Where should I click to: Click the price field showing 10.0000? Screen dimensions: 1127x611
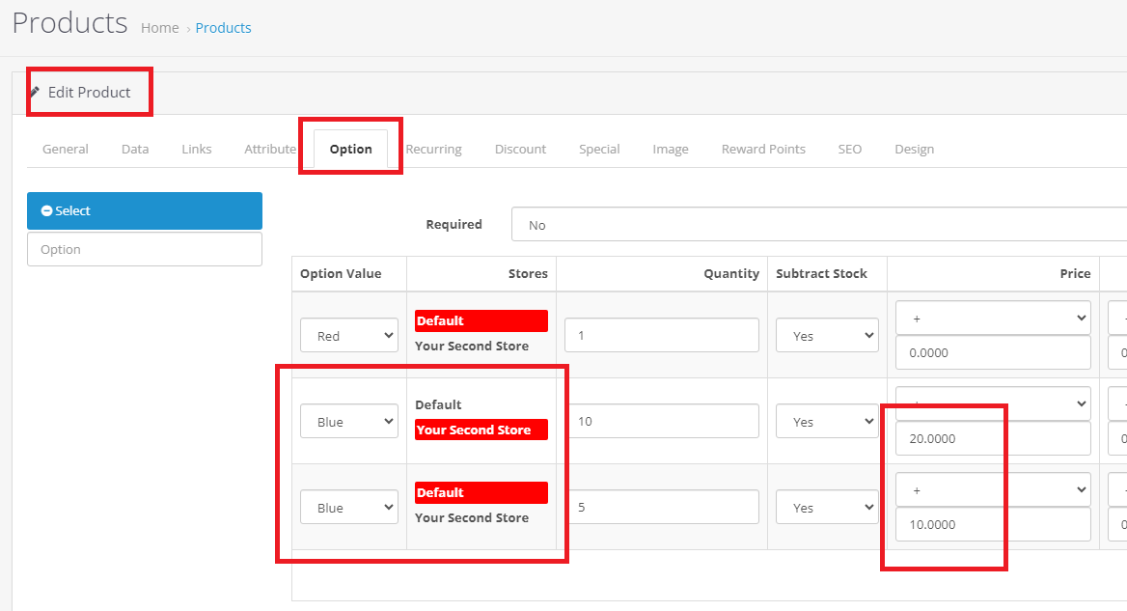tap(993, 525)
